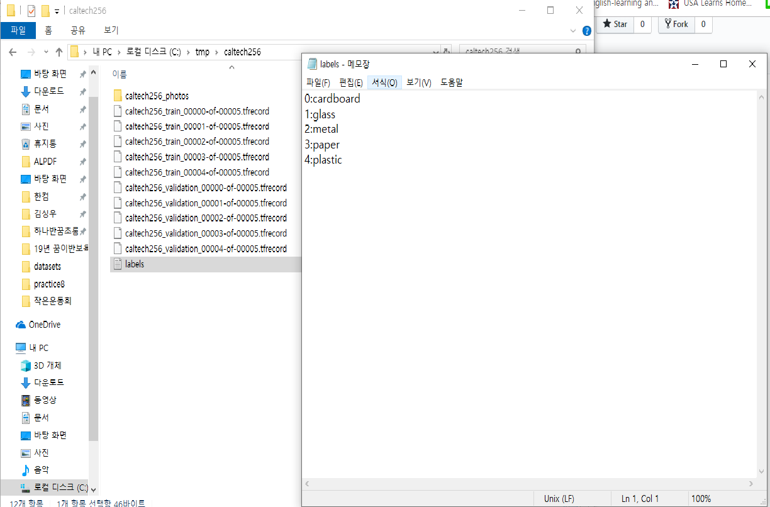Click the blue Help question-mark icon
Viewport: 770px width, 507px height.
pos(586,30)
